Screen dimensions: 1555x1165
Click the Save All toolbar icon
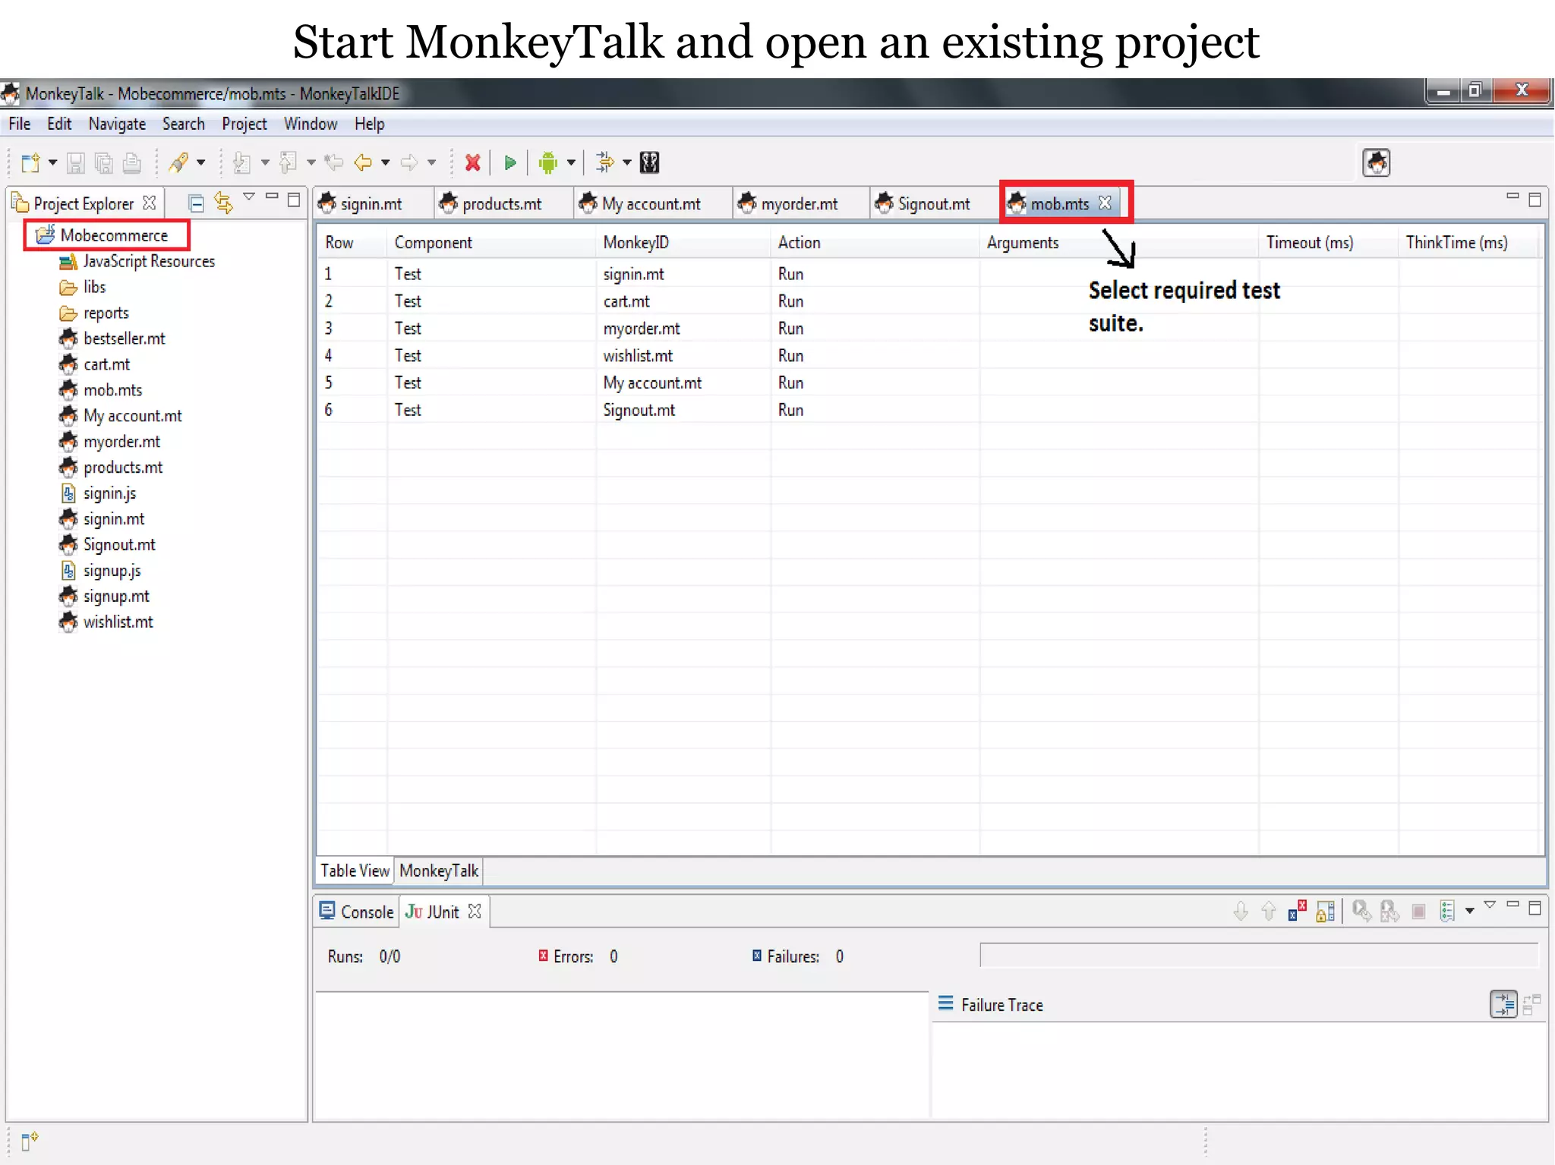(103, 162)
